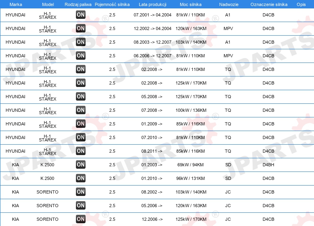The height and width of the screenshot is (226, 314).
Task: Select date range 06.2006 -> 12.2007
Action: 153,56
